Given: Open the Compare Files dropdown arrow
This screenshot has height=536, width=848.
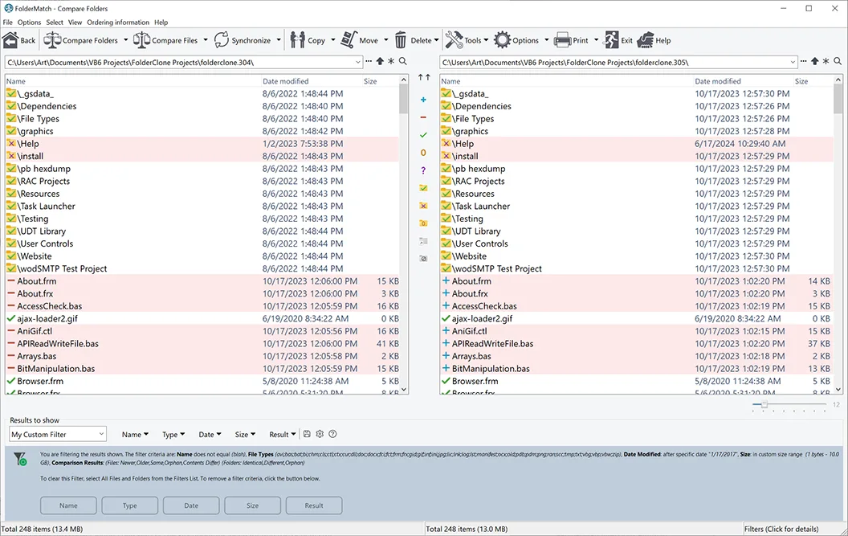Looking at the screenshot, I should pos(205,40).
